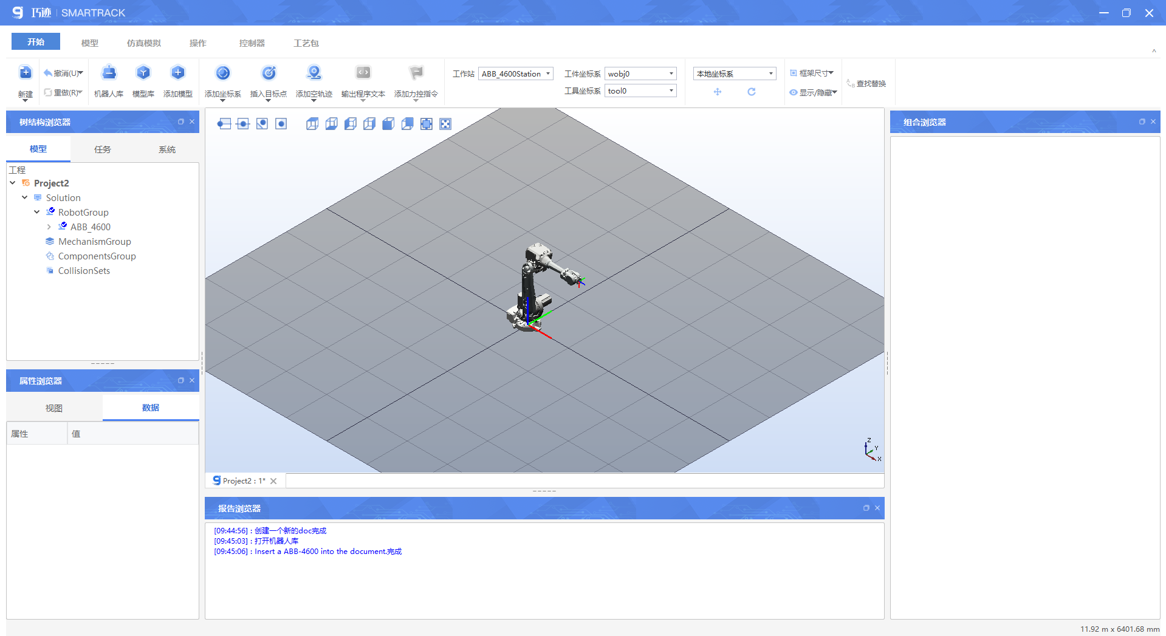The width and height of the screenshot is (1166, 636).
Task: Collapse the Solution tree node
Action: tap(25, 197)
